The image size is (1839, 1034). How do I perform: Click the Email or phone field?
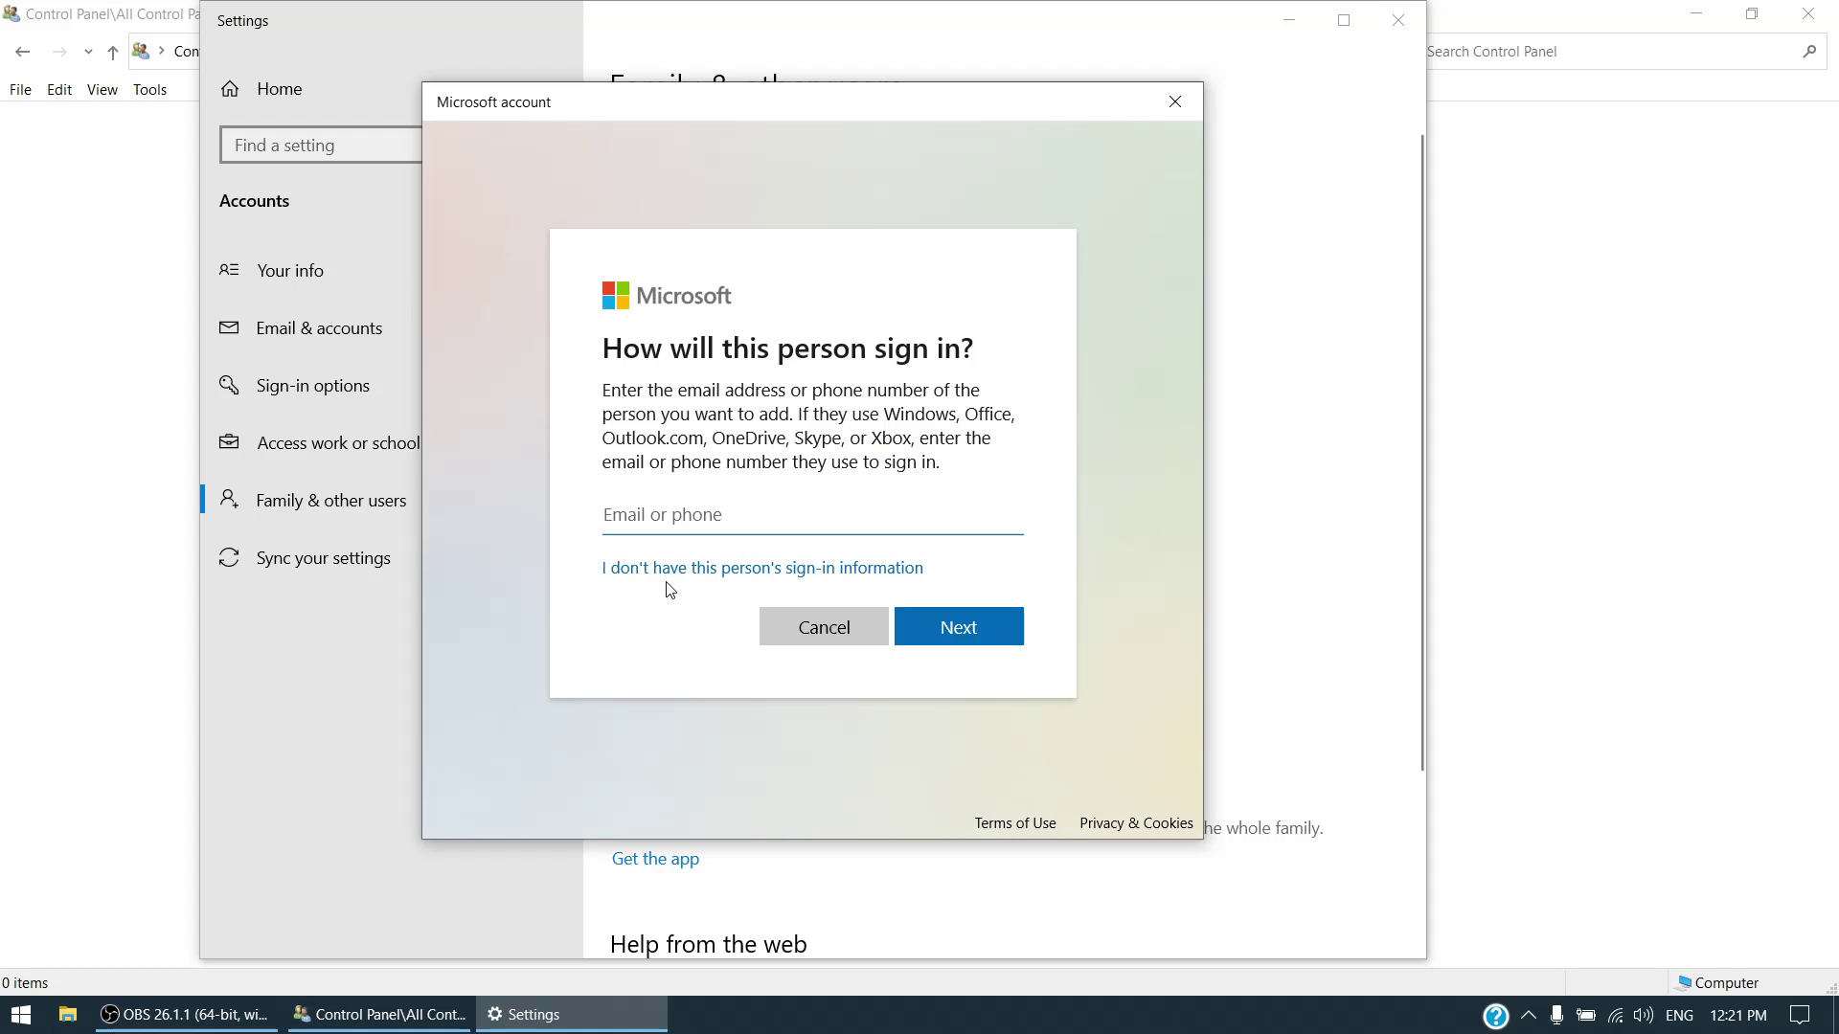(812, 515)
